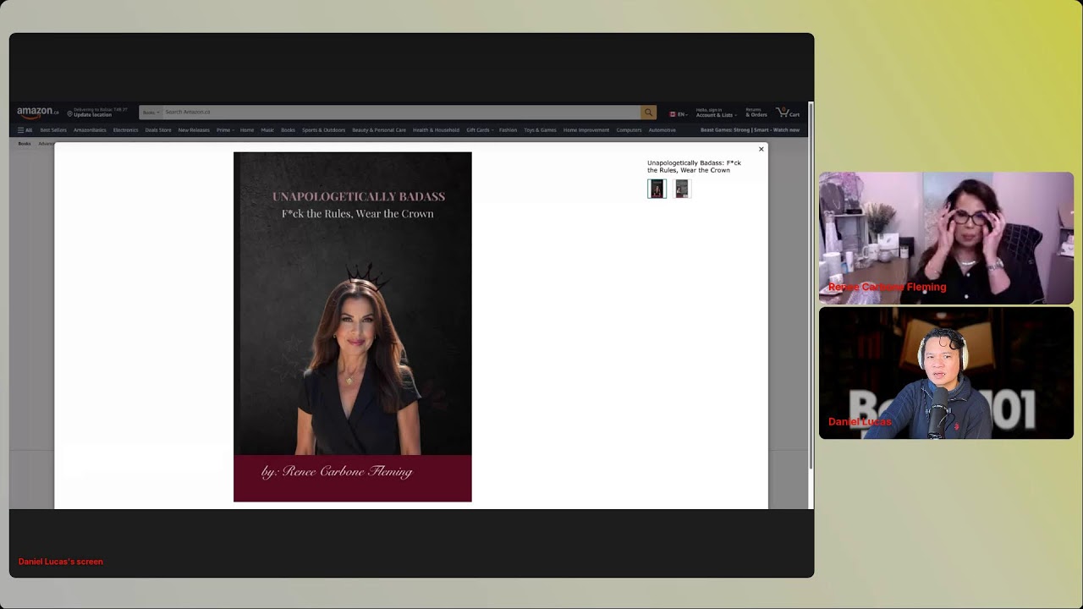Image resolution: width=1083 pixels, height=609 pixels.
Task: Click Books in the sub-navigation row
Action: (25, 144)
